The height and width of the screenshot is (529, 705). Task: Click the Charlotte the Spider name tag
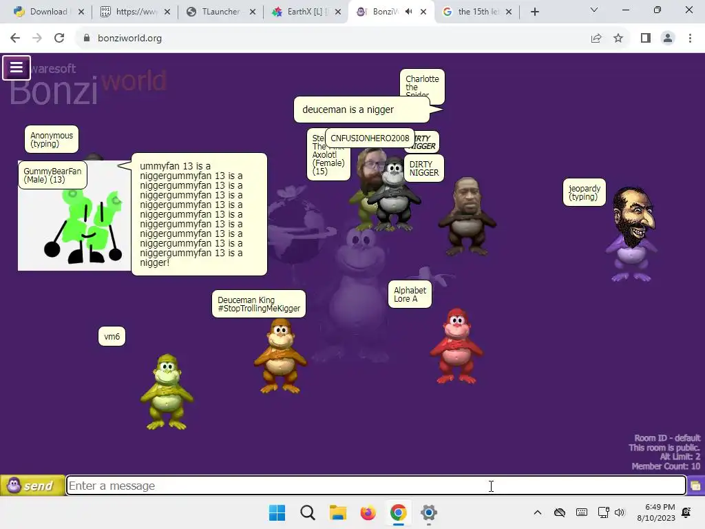pyautogui.click(x=422, y=83)
